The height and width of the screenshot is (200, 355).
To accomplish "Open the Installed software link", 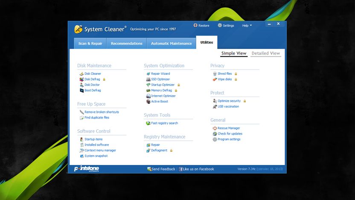I will point(97,145).
